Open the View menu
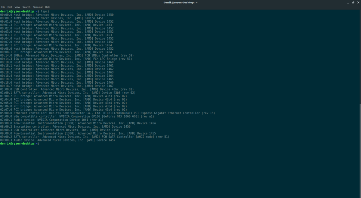 tap(17, 7)
